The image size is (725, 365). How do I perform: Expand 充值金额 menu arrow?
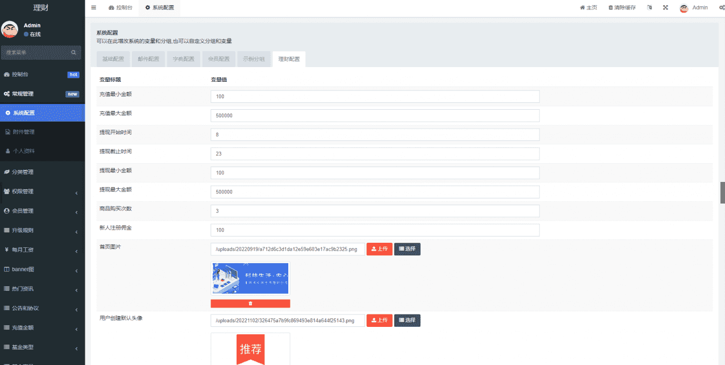pos(76,329)
